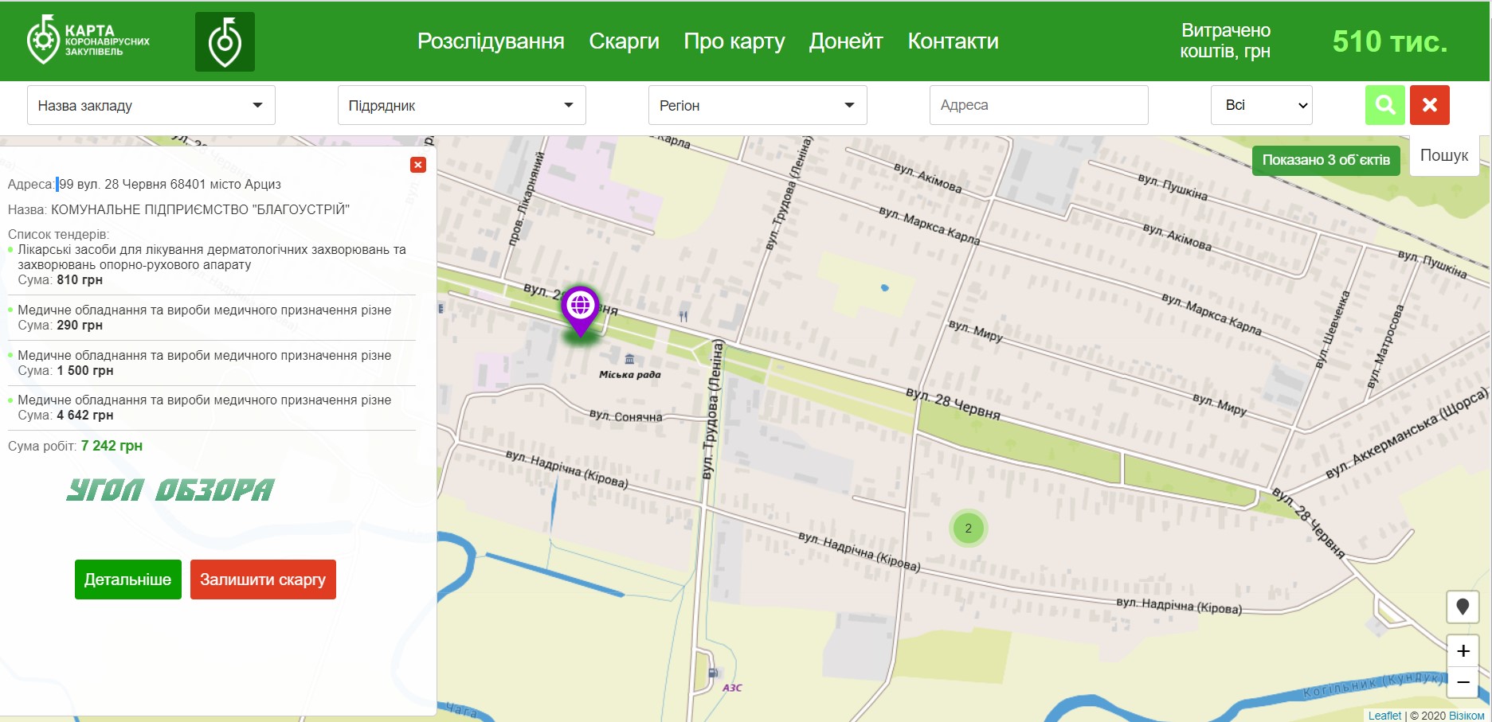Click the location pin map control
Screen dimensions: 1492x722
click(x=1463, y=607)
